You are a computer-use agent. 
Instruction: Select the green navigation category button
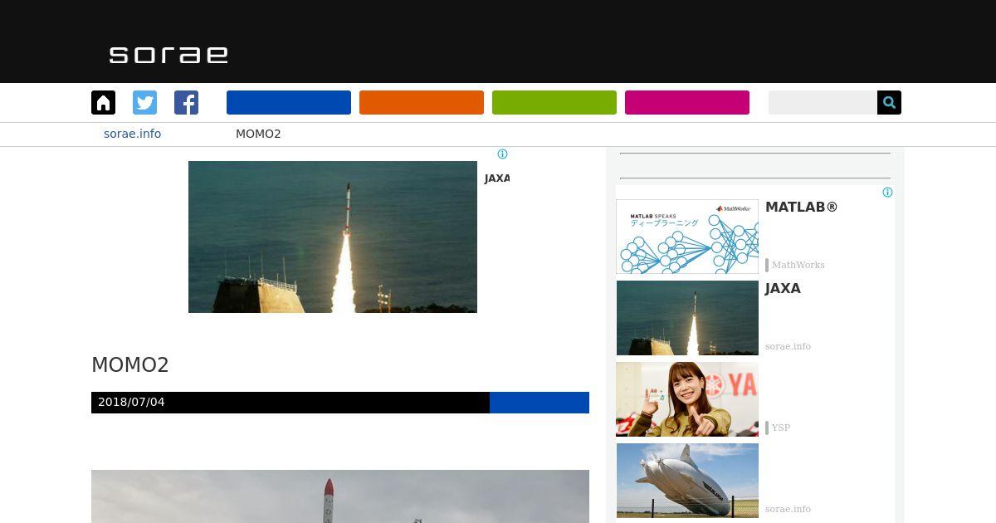pos(554,103)
